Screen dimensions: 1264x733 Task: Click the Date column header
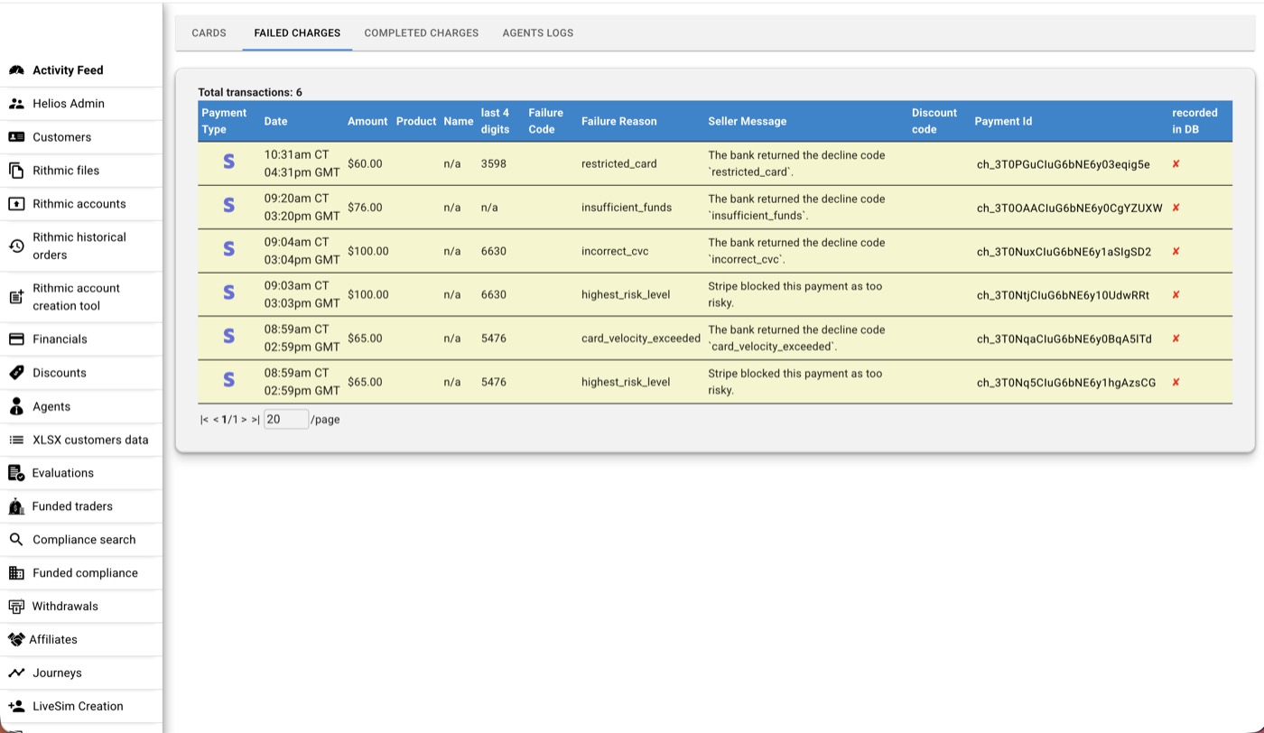coord(276,121)
